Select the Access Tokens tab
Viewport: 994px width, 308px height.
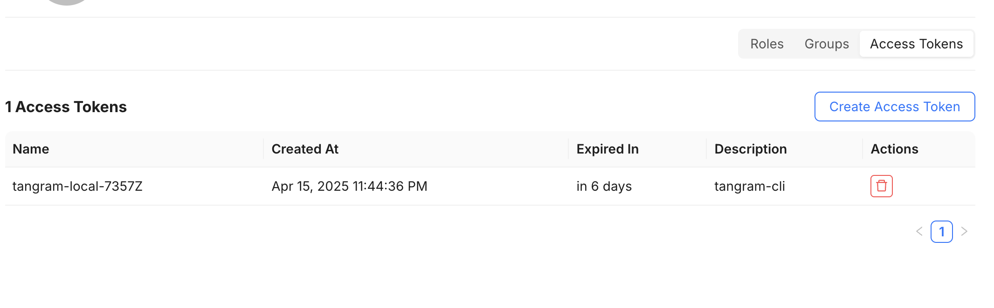(x=917, y=44)
